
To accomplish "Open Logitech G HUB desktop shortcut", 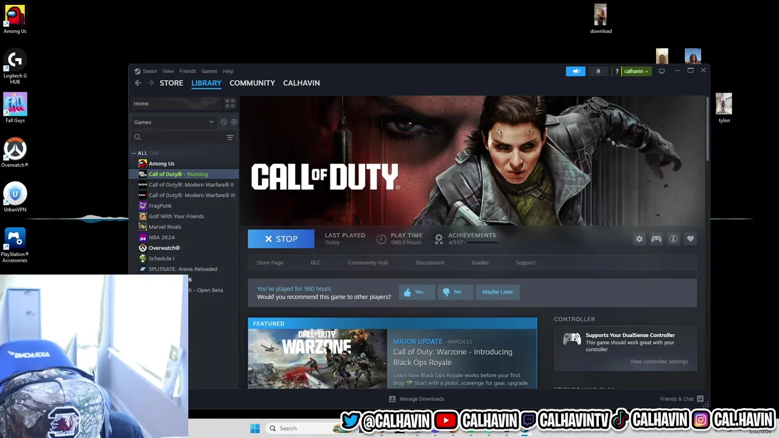I will point(15,66).
